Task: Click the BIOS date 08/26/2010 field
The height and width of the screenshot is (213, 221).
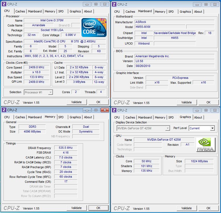Action: pyautogui.click(x=175, y=66)
